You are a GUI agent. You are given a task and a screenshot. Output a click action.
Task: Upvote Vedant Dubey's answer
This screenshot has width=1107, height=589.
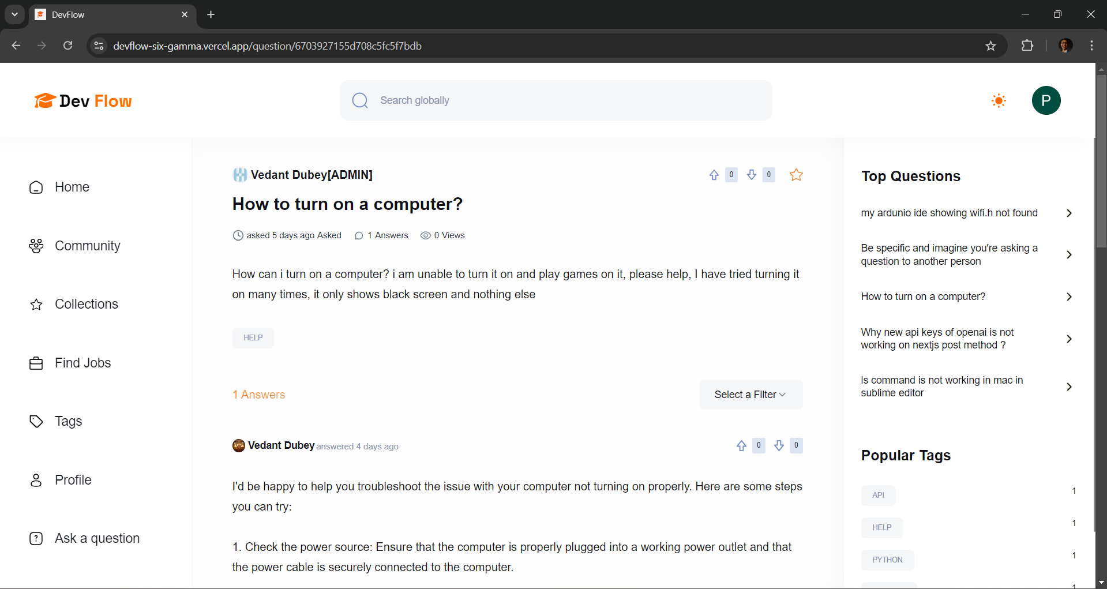741,445
